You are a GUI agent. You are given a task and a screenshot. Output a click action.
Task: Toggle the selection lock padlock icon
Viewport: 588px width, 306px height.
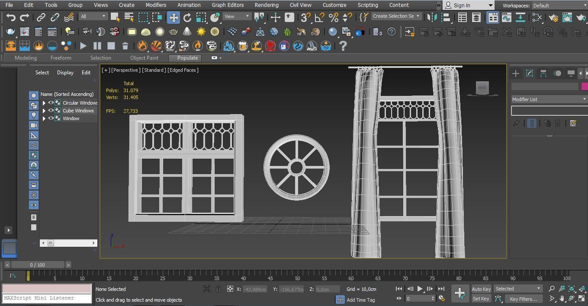[218, 289]
